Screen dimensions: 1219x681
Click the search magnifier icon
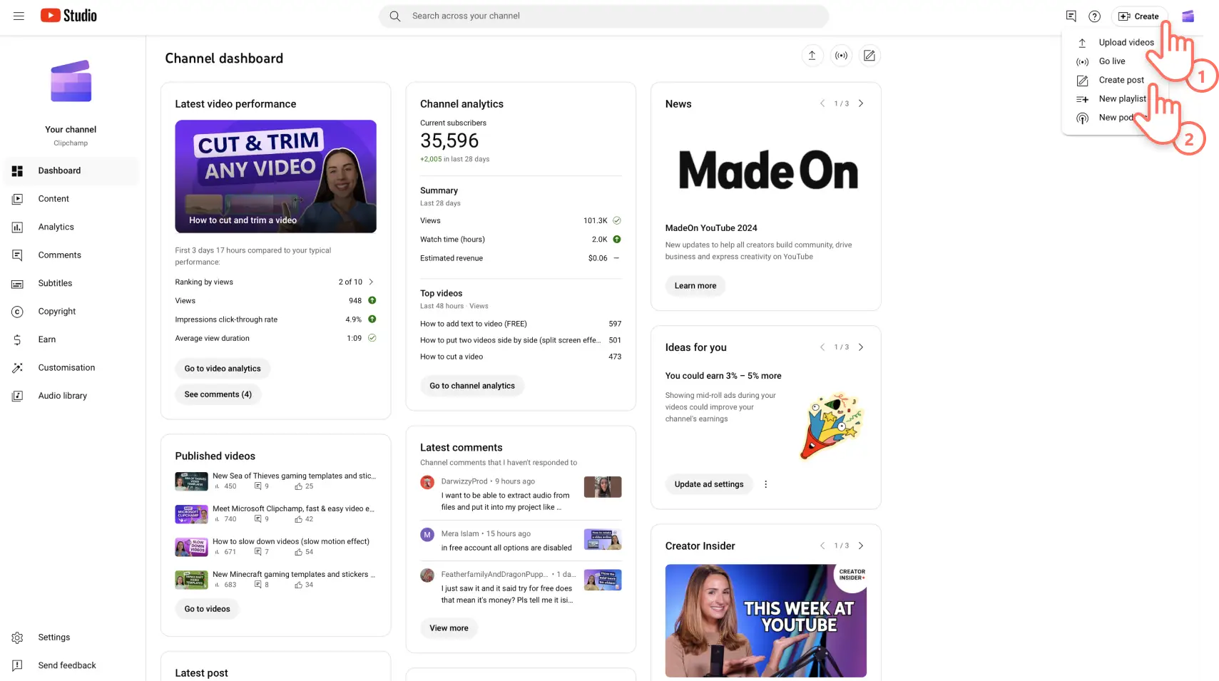[394, 16]
